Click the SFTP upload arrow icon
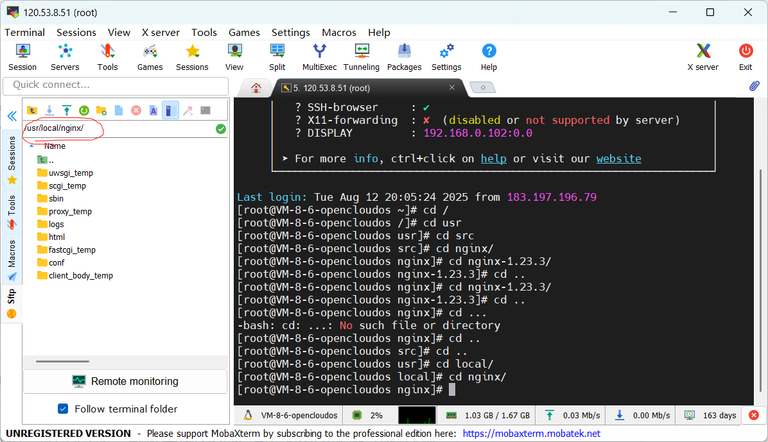This screenshot has width=768, height=442. (67, 110)
